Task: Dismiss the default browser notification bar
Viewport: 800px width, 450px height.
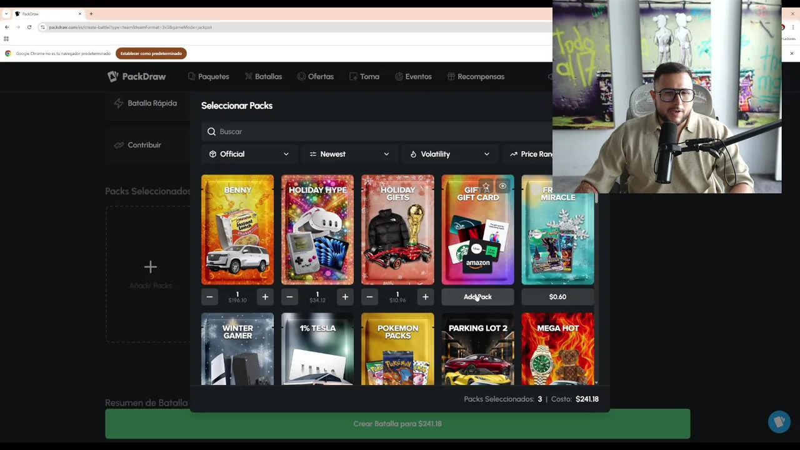Action: [x=791, y=53]
